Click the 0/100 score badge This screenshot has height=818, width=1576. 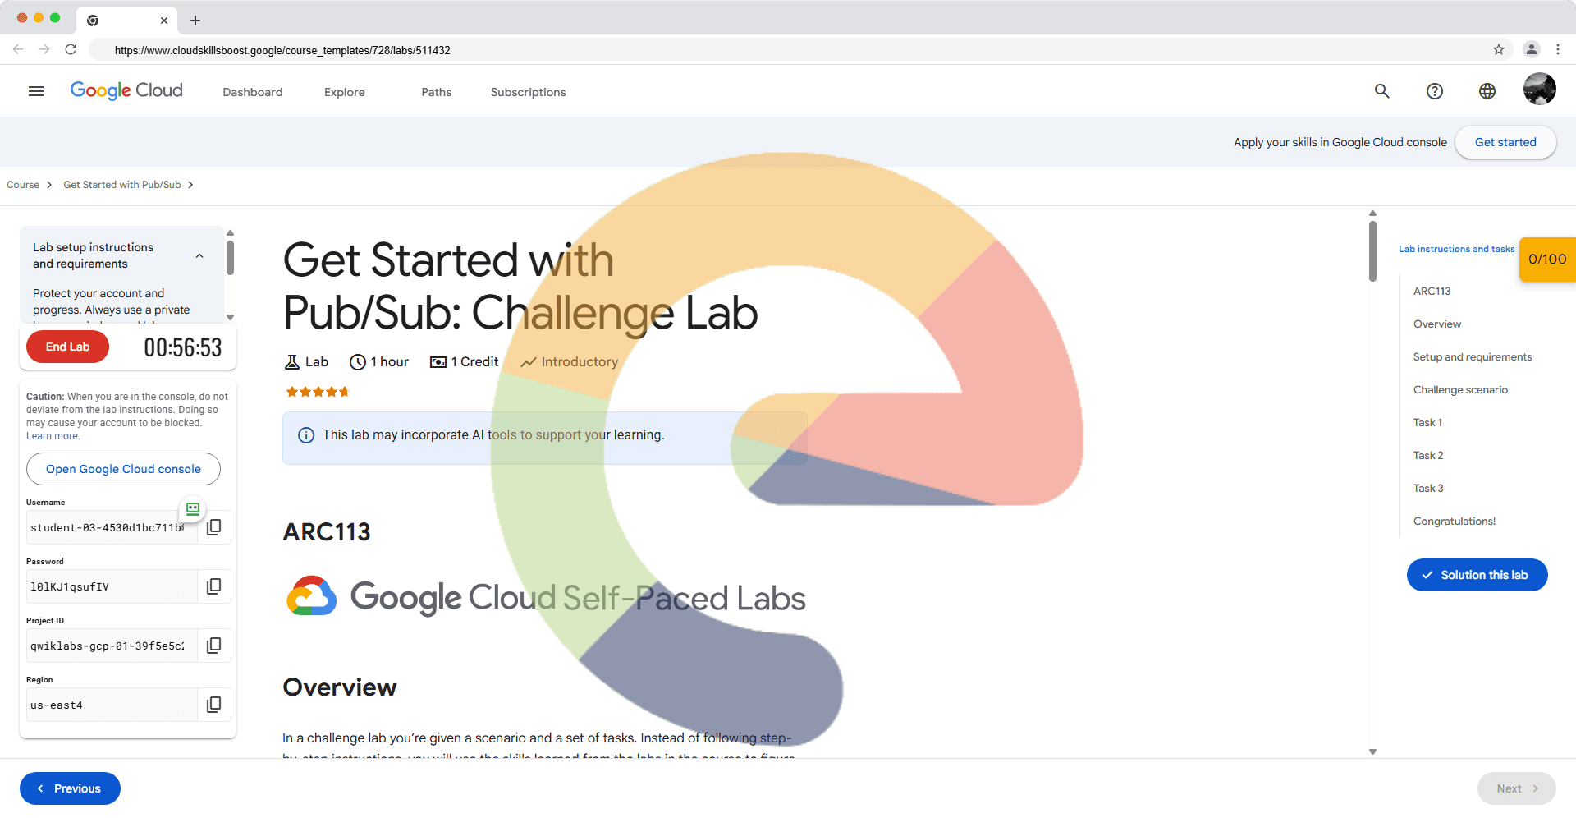(1547, 260)
